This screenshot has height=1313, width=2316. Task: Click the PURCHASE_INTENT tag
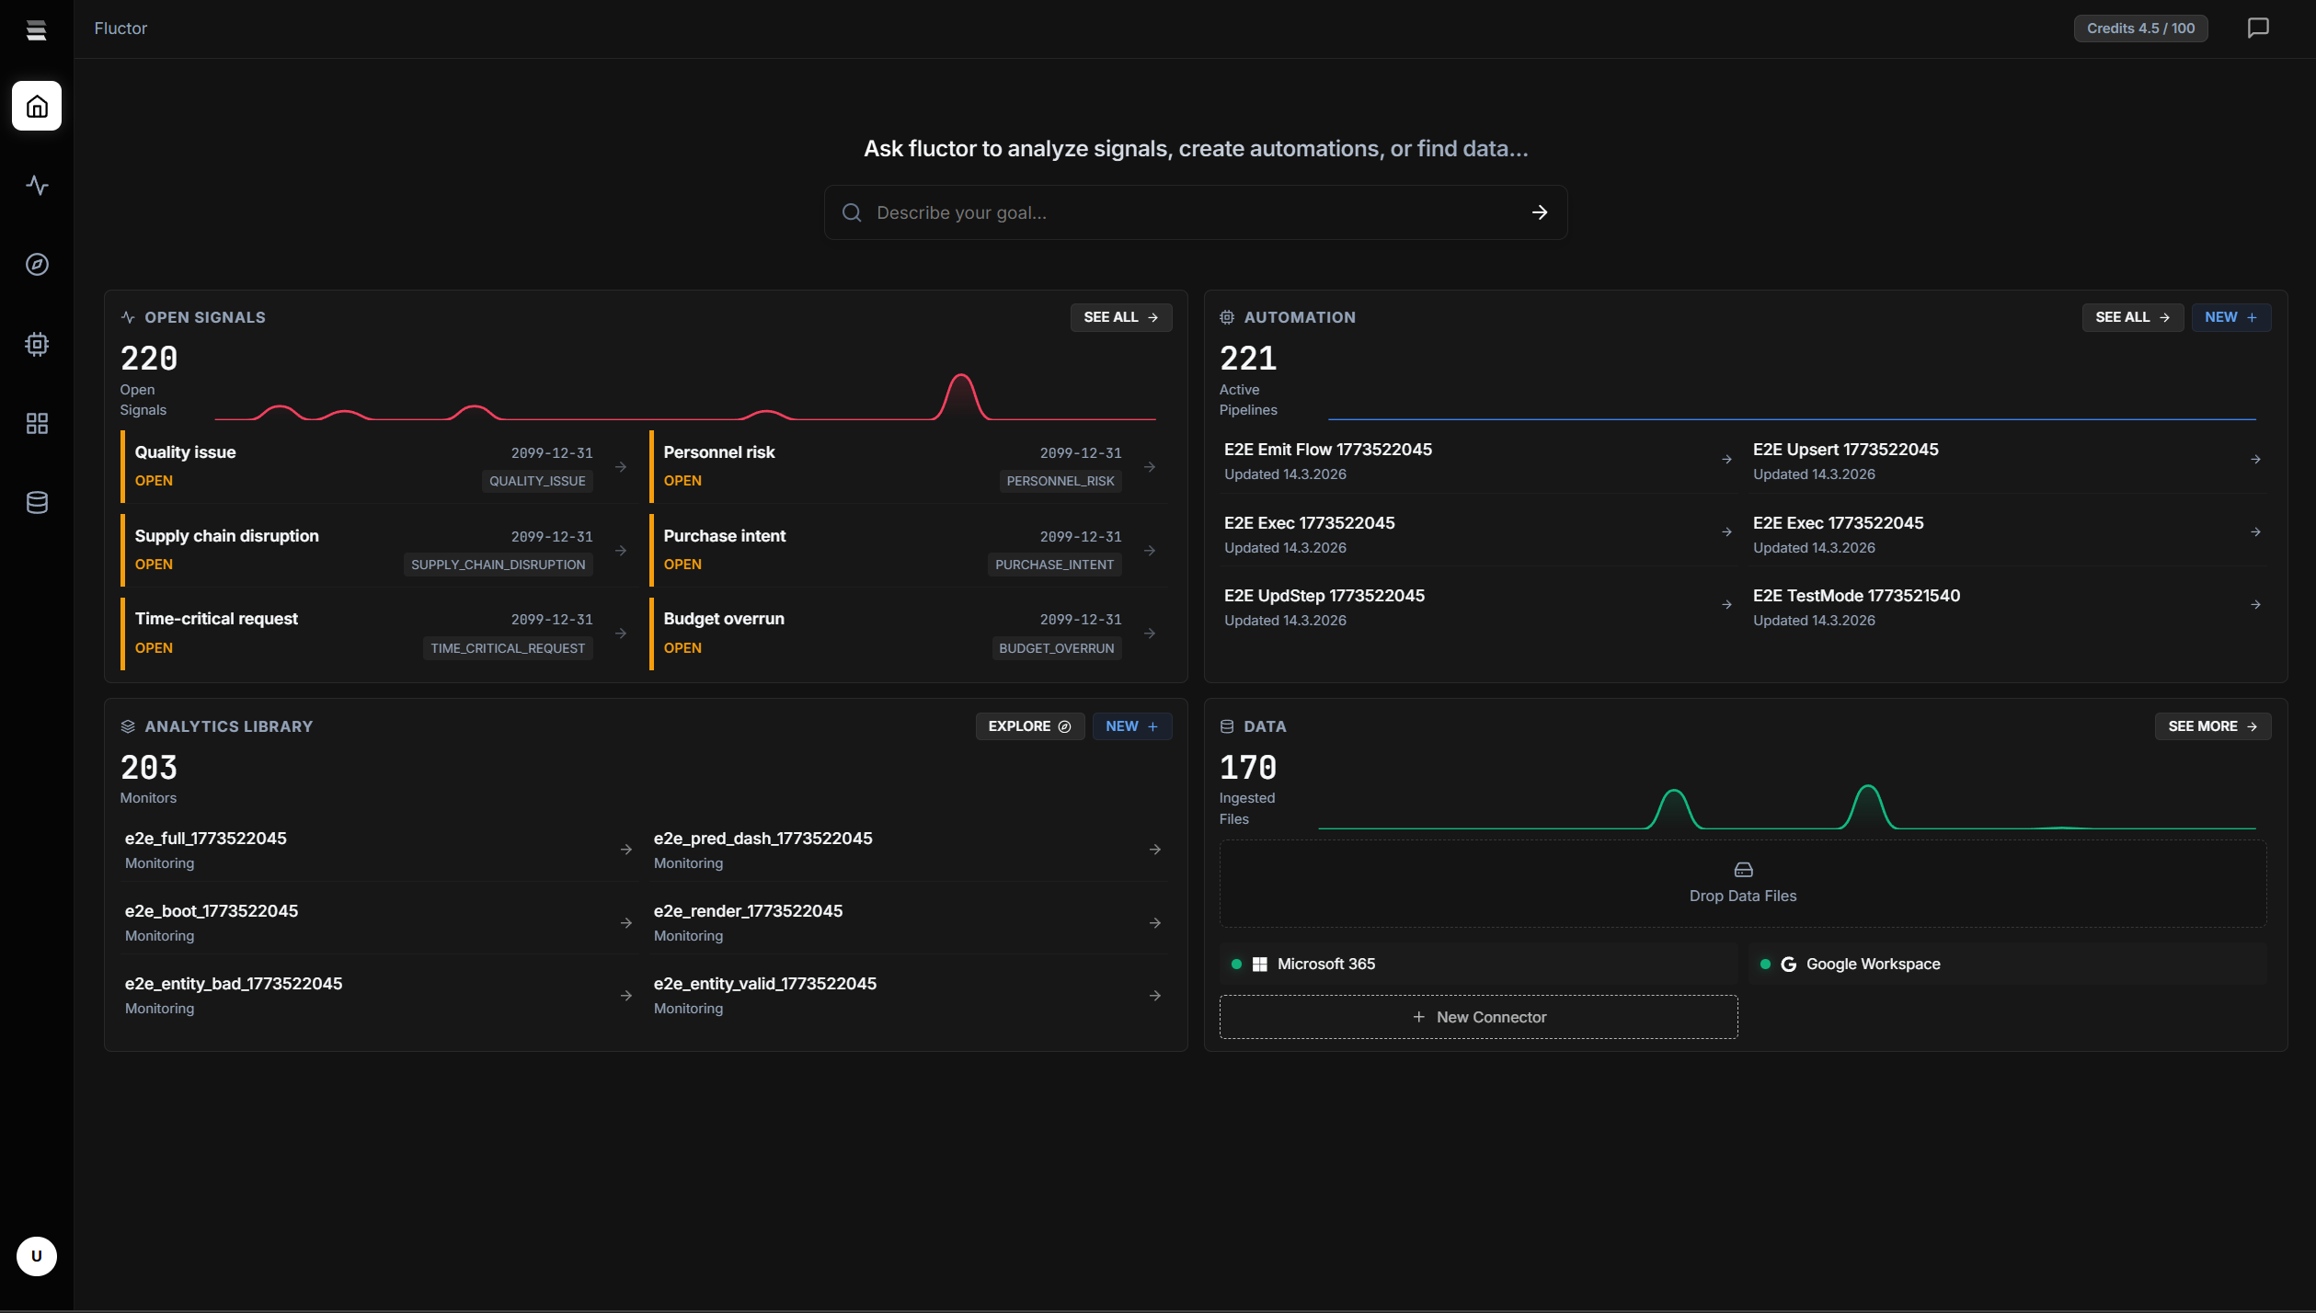click(1054, 565)
